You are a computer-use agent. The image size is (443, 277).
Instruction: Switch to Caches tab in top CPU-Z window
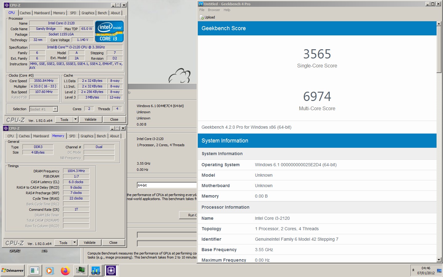(25, 13)
